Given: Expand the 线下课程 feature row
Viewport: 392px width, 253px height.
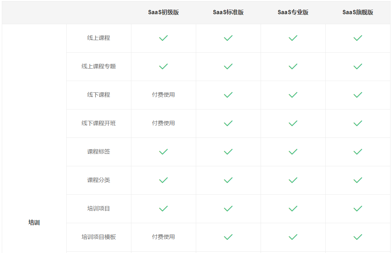Looking at the screenshot, I should pos(98,95).
